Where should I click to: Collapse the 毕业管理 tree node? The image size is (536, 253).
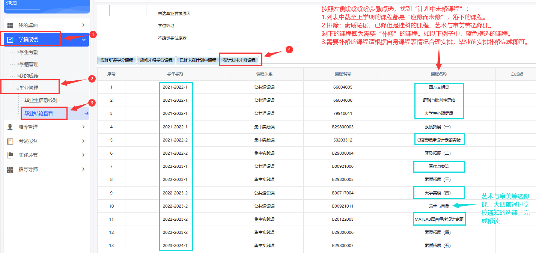(x=18, y=89)
